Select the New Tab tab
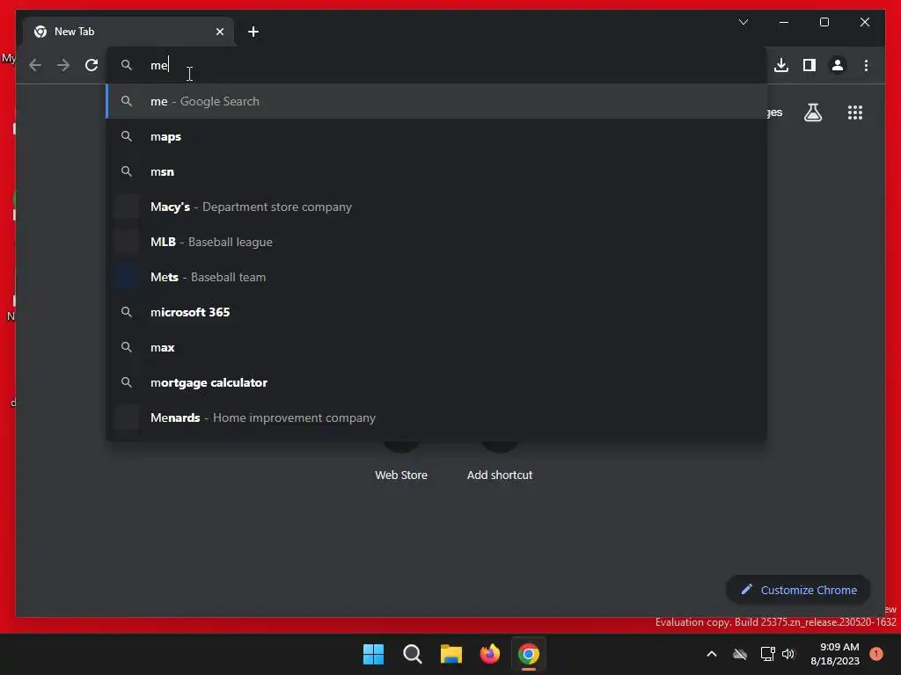 (x=128, y=32)
